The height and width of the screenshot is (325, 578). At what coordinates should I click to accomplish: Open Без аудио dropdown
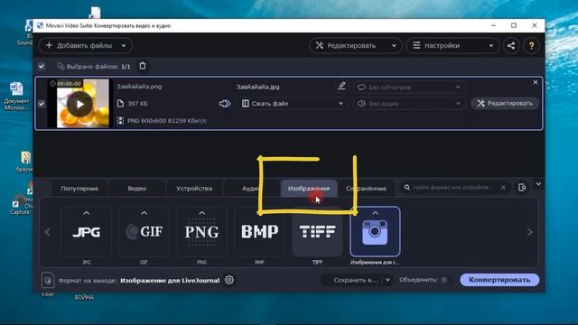[x=409, y=104]
